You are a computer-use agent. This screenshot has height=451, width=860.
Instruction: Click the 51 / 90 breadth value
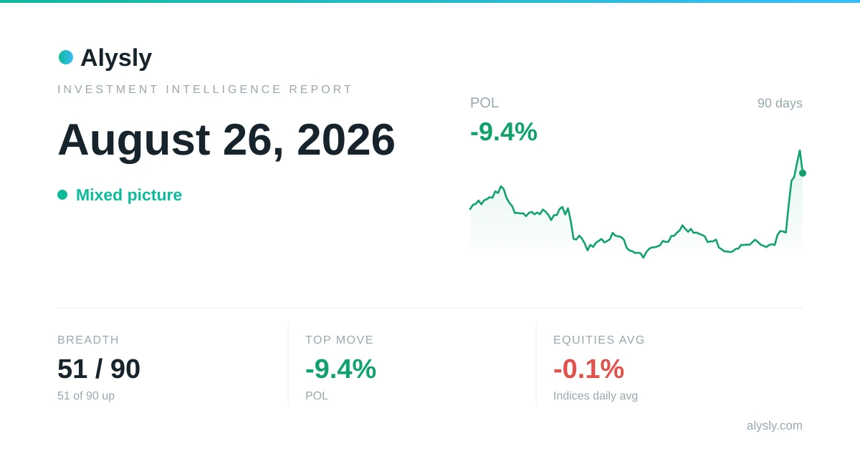(x=99, y=369)
